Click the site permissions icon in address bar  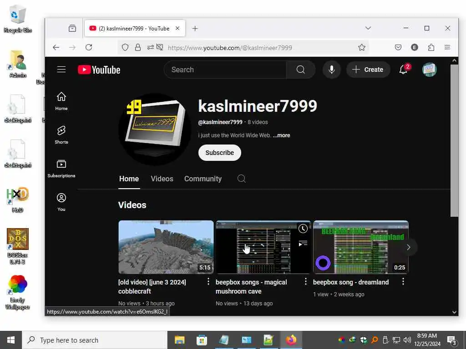pyautogui.click(x=150, y=47)
